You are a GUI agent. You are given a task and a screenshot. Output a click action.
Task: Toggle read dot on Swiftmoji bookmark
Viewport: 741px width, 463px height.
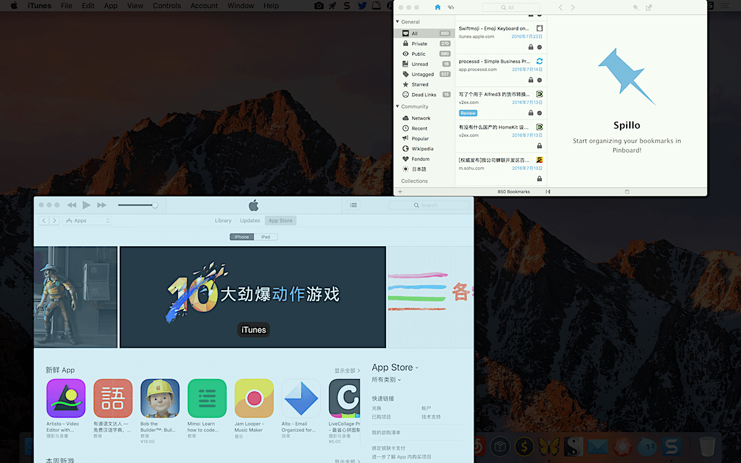click(x=539, y=47)
